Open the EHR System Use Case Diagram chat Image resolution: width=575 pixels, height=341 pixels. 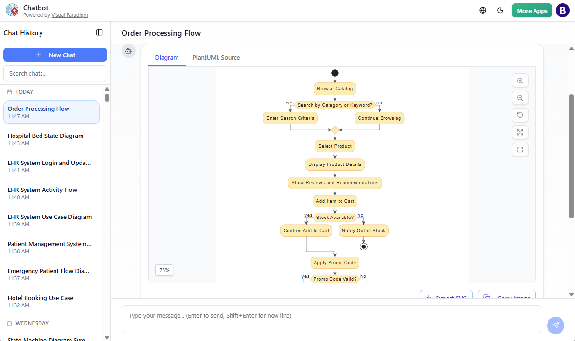point(49,217)
